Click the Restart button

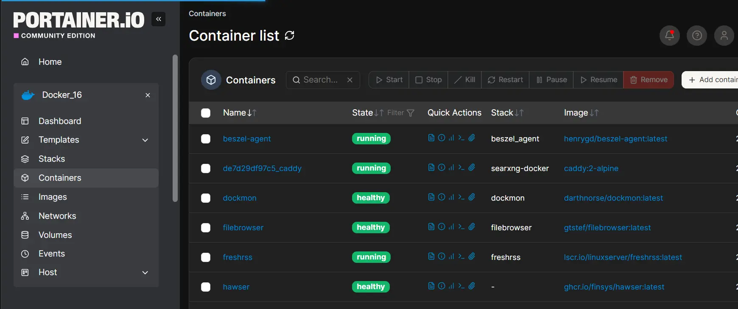(506, 80)
